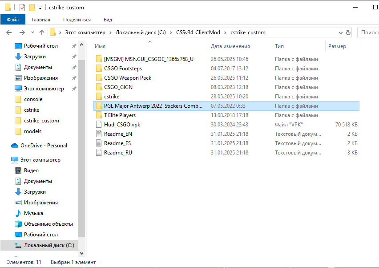Open the Файл menu tab

[x=13, y=20]
